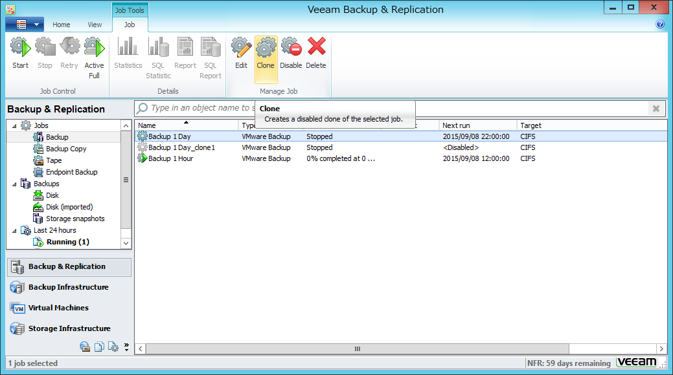Open the SQL Statistic details

pos(159,58)
